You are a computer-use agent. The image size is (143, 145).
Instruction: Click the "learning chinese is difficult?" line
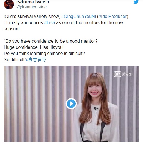pos(44,54)
